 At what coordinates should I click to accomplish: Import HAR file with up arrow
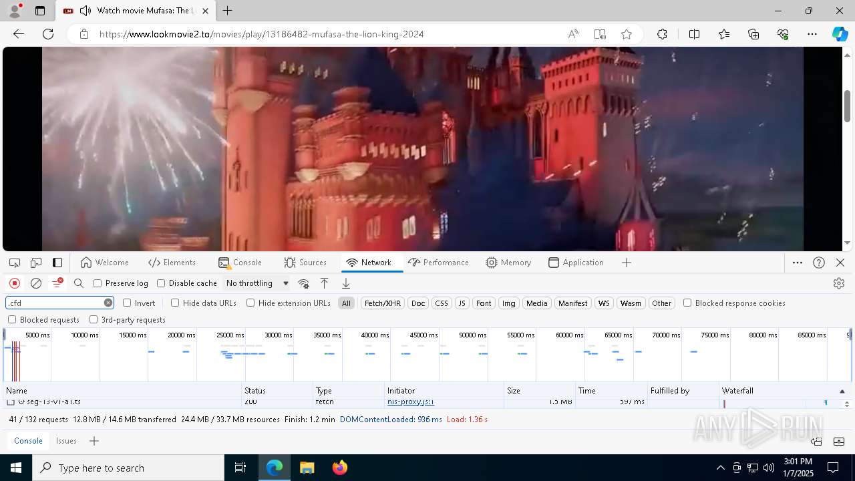324,283
